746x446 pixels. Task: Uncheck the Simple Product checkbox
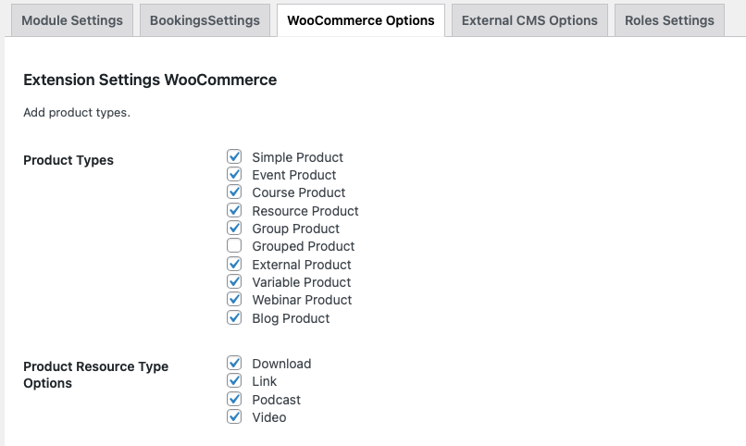point(234,156)
